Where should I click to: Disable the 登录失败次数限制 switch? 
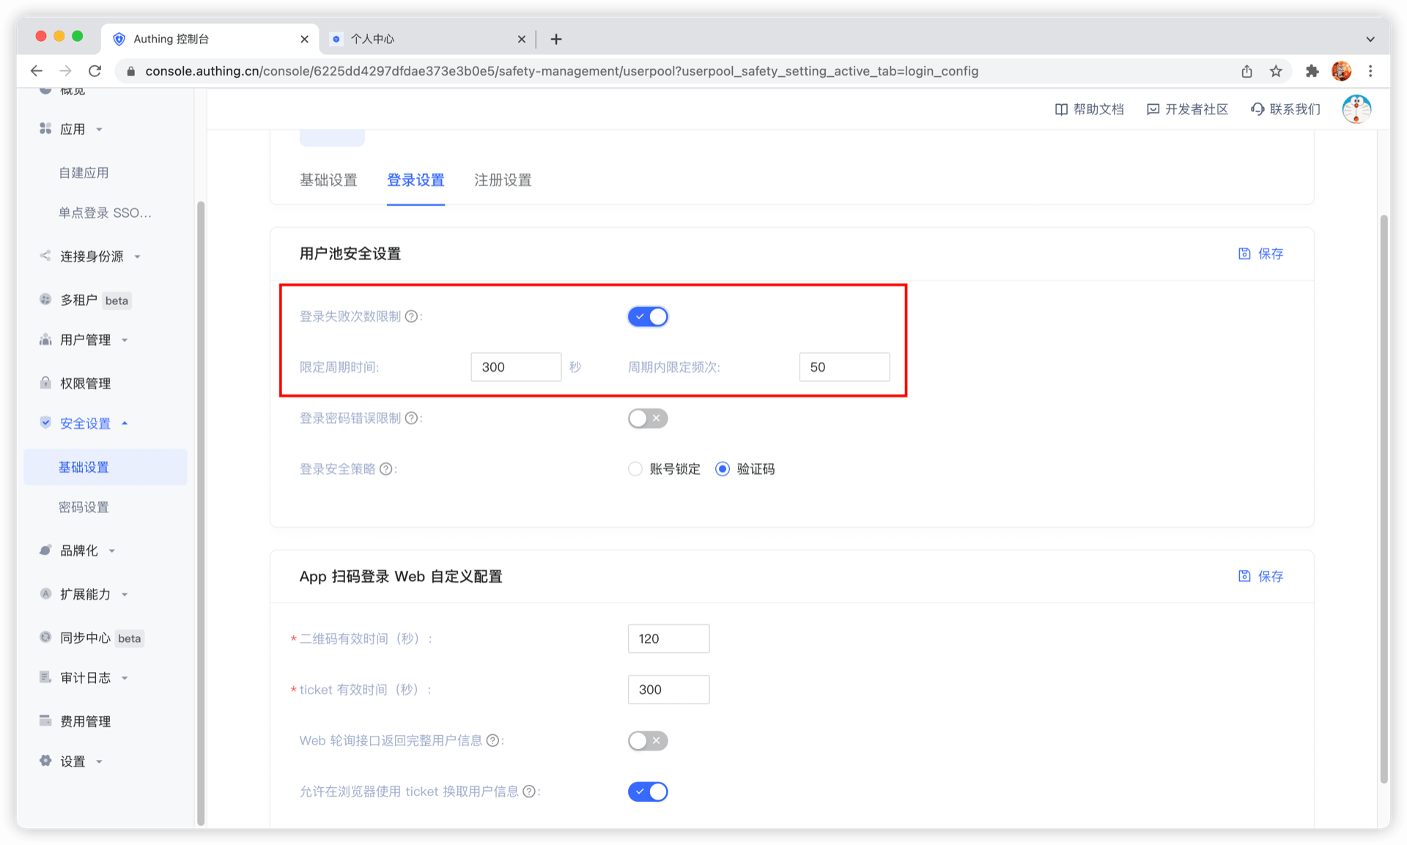648,317
